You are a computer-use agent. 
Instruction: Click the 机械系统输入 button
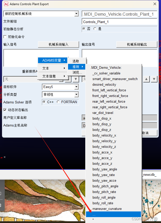pyautogui.click(x=59, y=44)
